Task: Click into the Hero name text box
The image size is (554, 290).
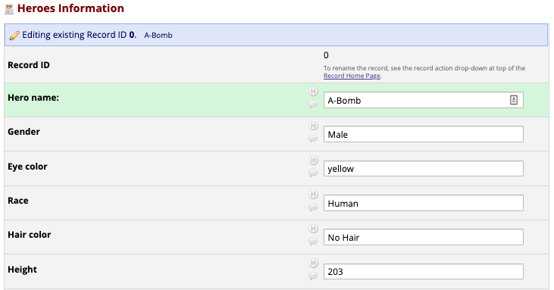Action: (x=424, y=100)
